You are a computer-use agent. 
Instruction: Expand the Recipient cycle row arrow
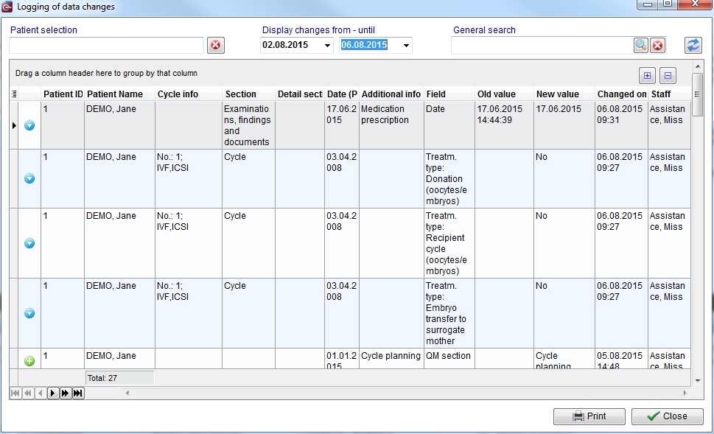(29, 243)
